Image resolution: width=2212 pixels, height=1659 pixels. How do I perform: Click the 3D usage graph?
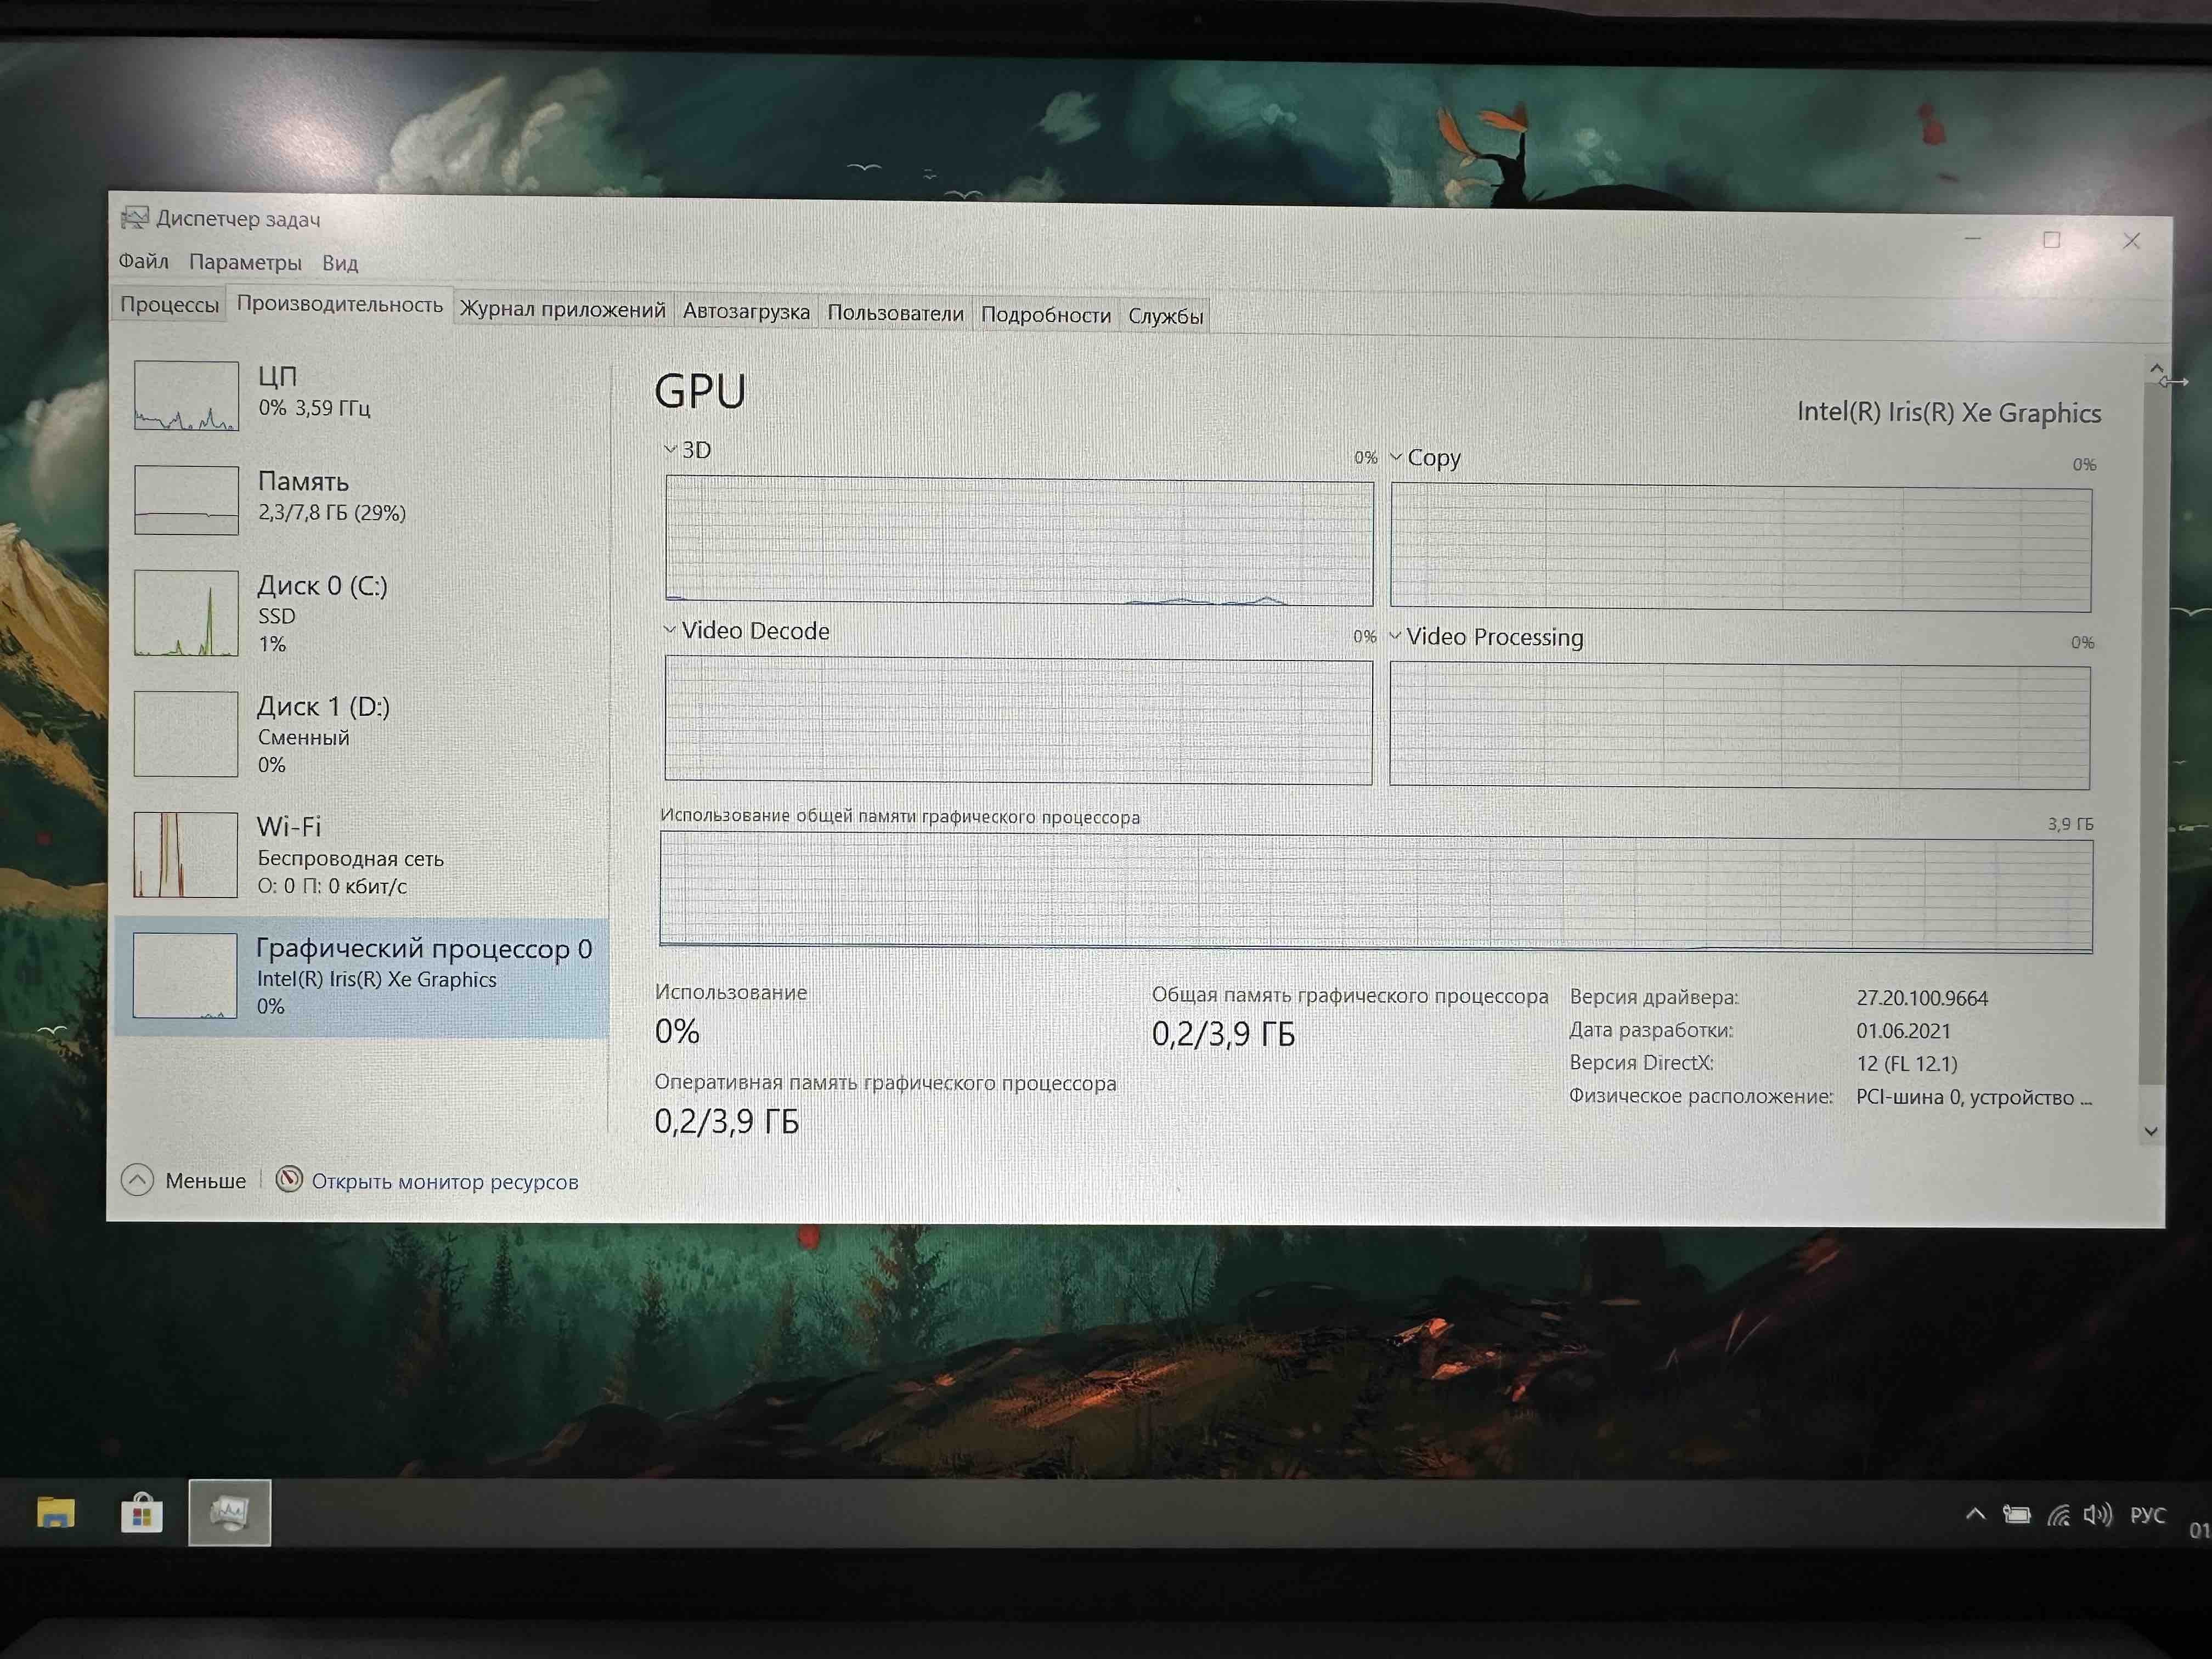1019,541
